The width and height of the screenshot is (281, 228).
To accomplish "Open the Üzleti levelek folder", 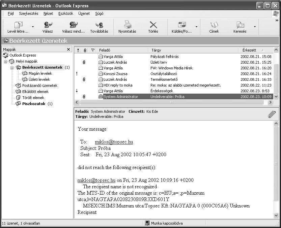I will click(x=39, y=79).
